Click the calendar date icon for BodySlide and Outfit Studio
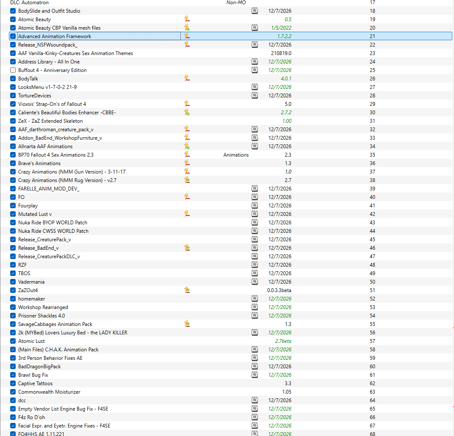 (x=255, y=11)
